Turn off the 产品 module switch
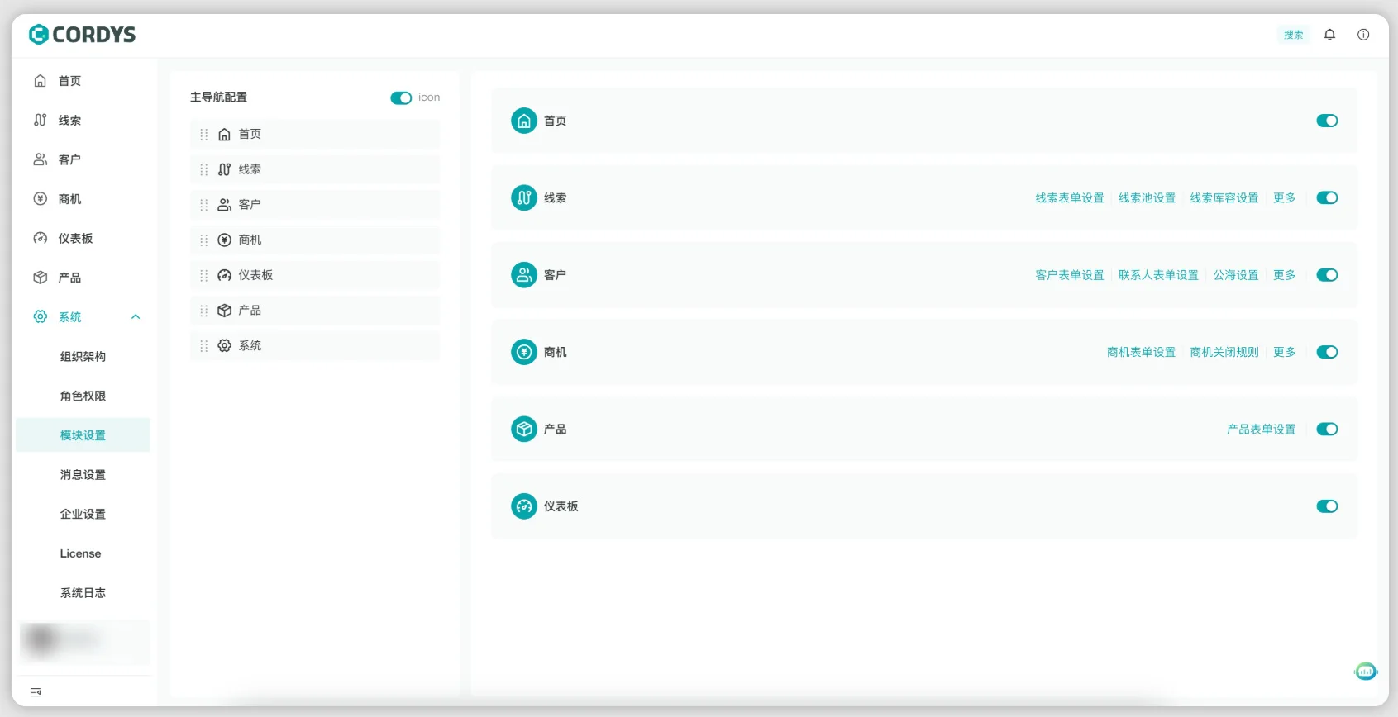The height and width of the screenshot is (717, 1398). (x=1327, y=429)
